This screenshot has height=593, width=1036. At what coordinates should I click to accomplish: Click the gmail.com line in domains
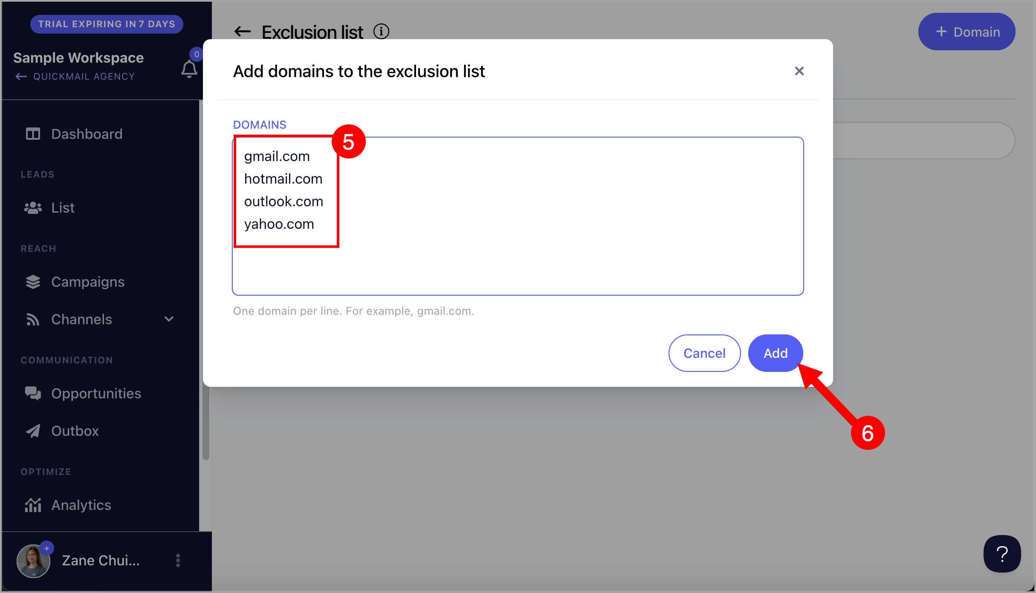tap(277, 156)
